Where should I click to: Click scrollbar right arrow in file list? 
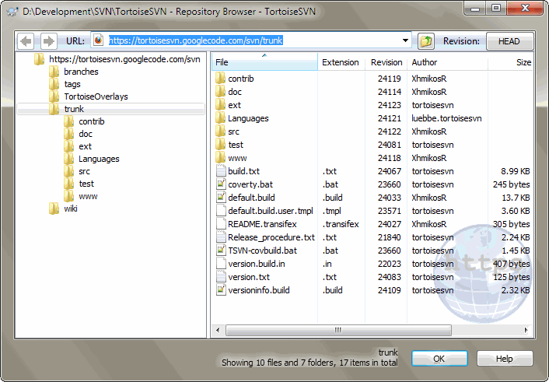(x=526, y=330)
